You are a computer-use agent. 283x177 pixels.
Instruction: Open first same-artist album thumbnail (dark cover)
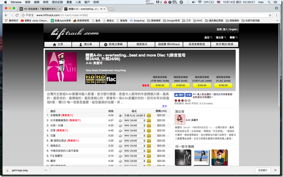pos(183,157)
